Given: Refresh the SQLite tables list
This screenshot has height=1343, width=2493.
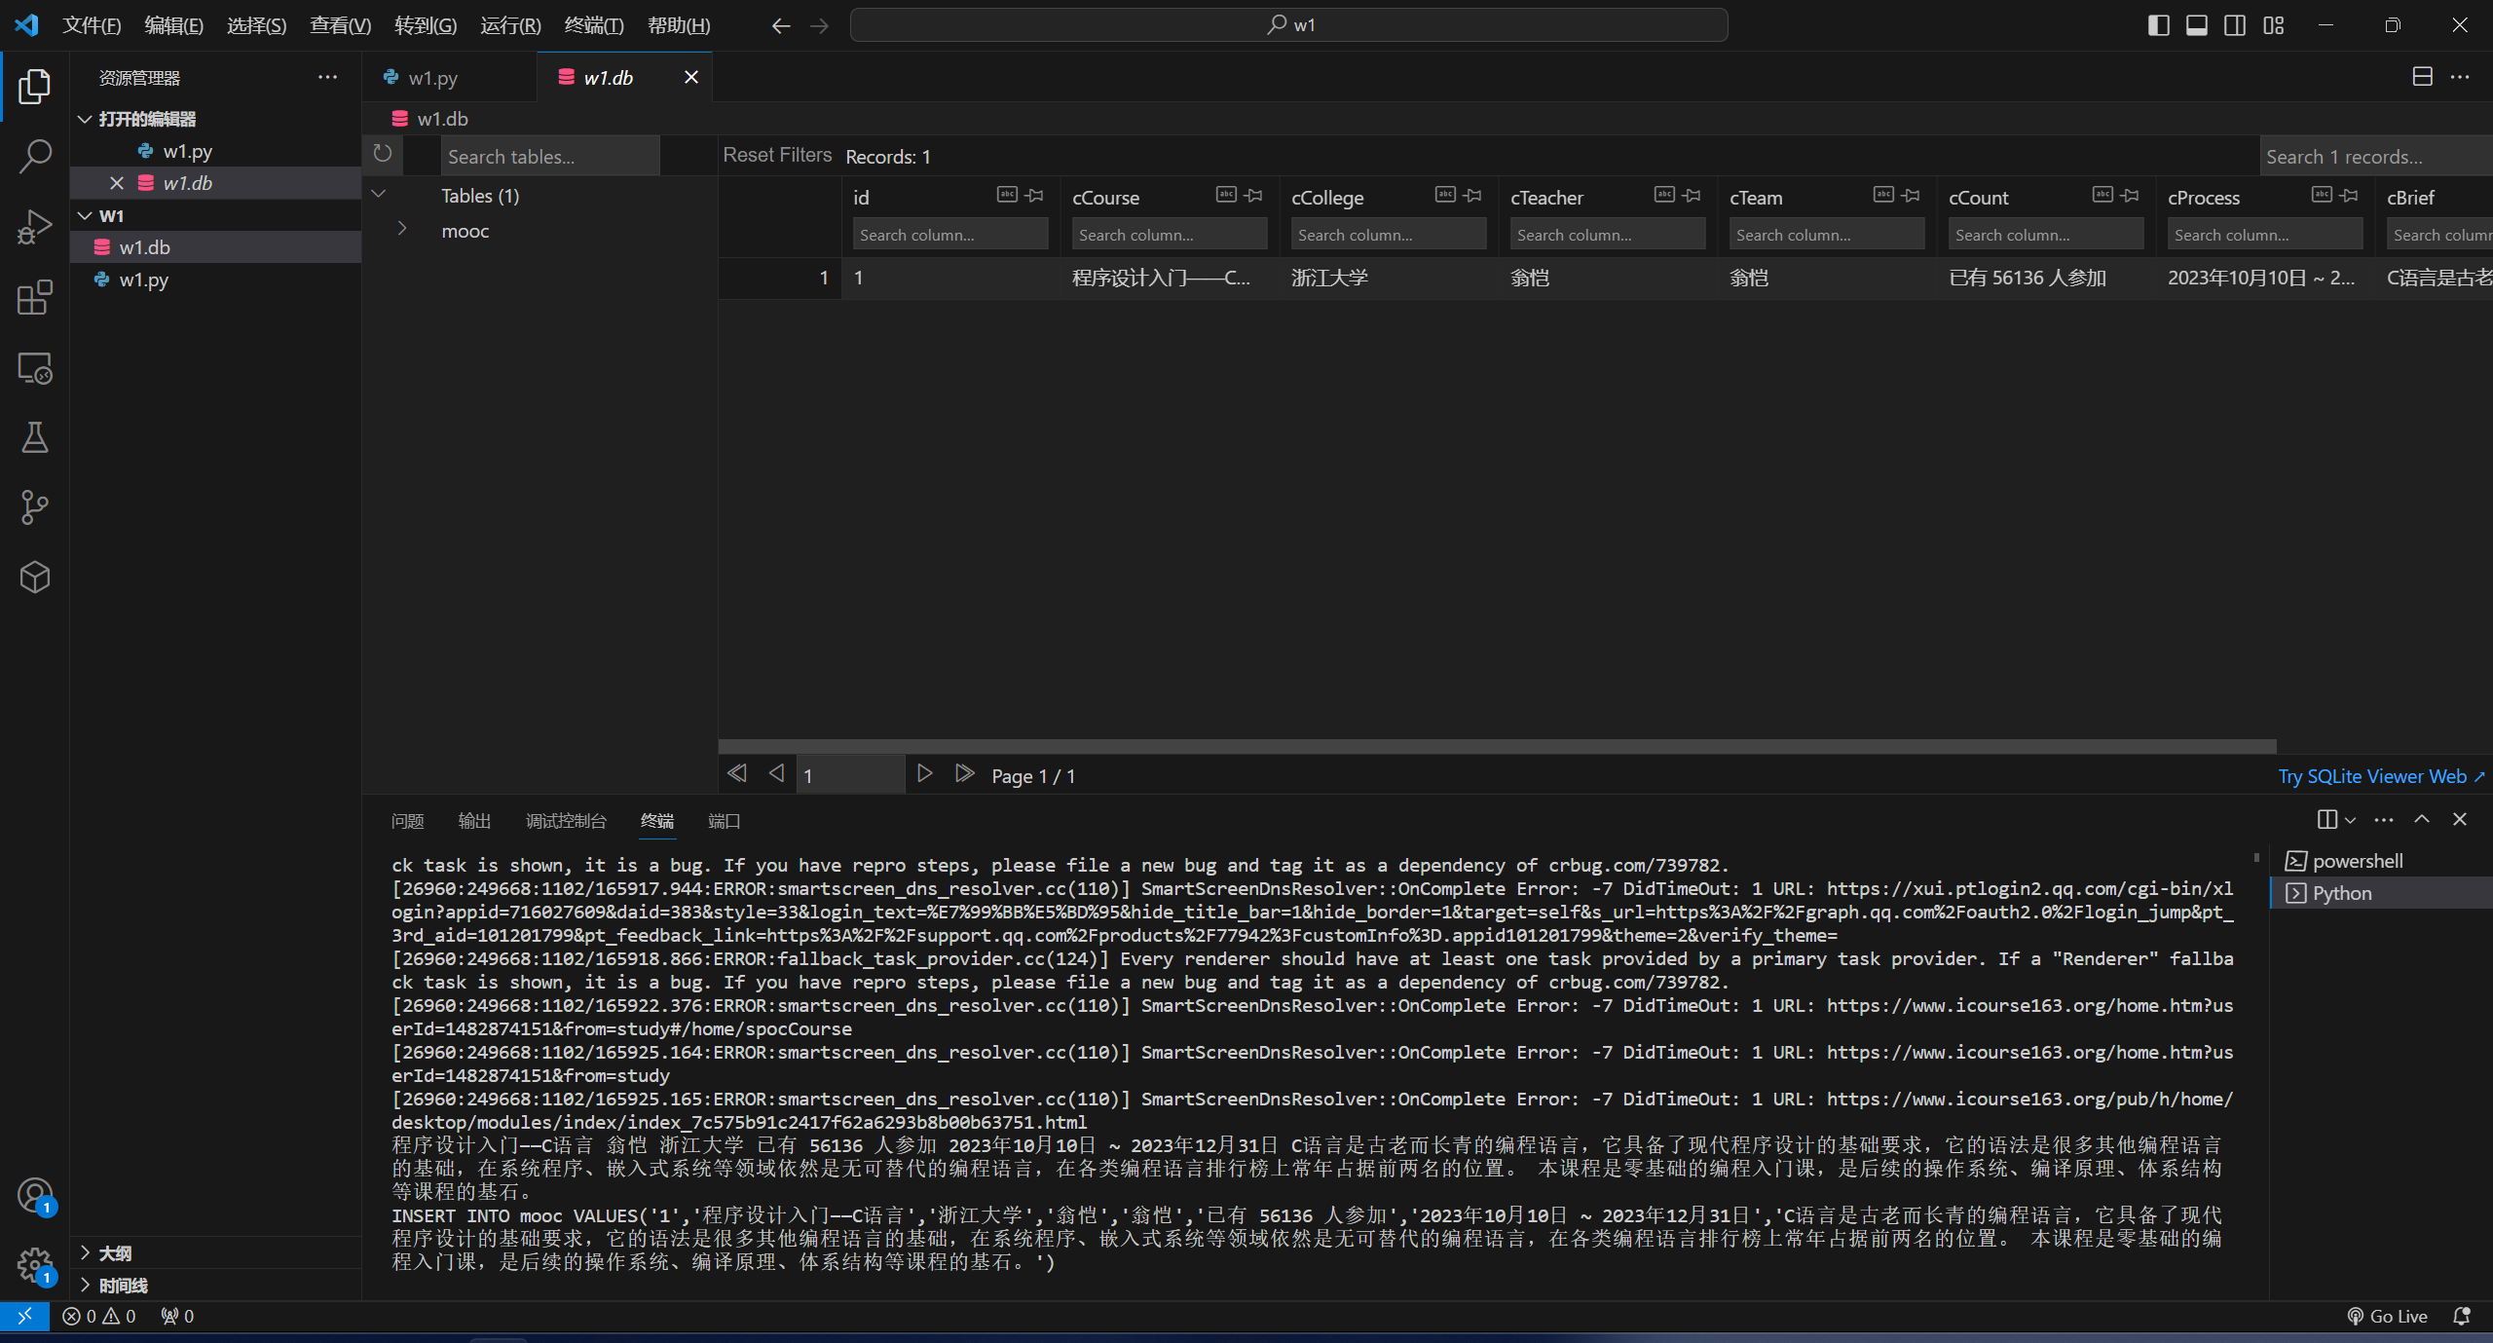Looking at the screenshot, I should (383, 153).
